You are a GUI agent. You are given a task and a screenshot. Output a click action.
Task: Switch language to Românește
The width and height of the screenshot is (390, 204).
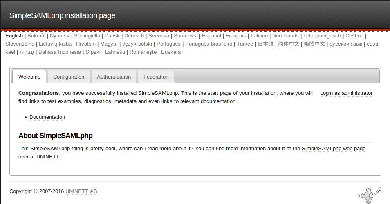pyautogui.click(x=143, y=52)
